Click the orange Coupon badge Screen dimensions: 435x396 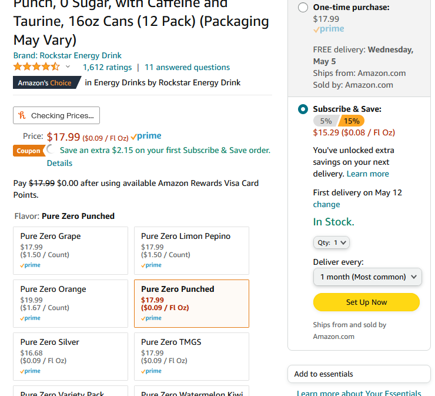[x=29, y=151]
